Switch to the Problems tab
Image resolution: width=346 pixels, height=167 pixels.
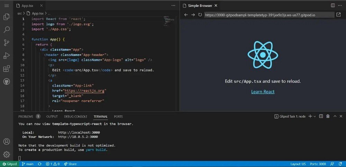tap(26, 117)
